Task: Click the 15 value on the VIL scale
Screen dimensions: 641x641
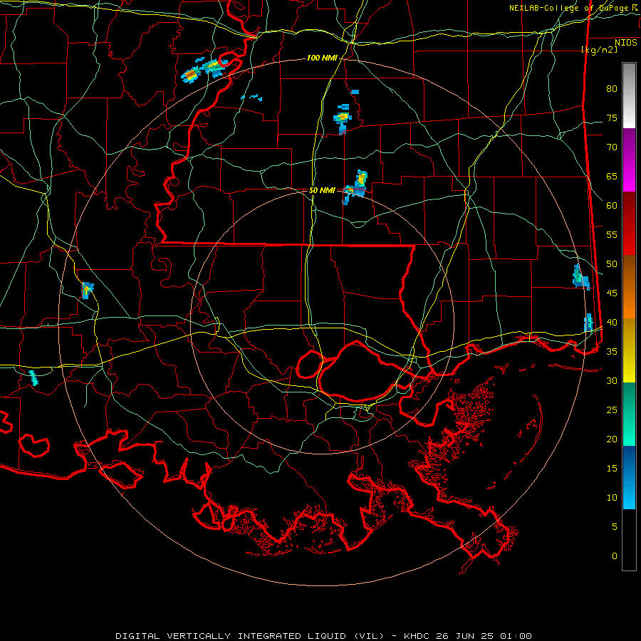Action: [612, 469]
